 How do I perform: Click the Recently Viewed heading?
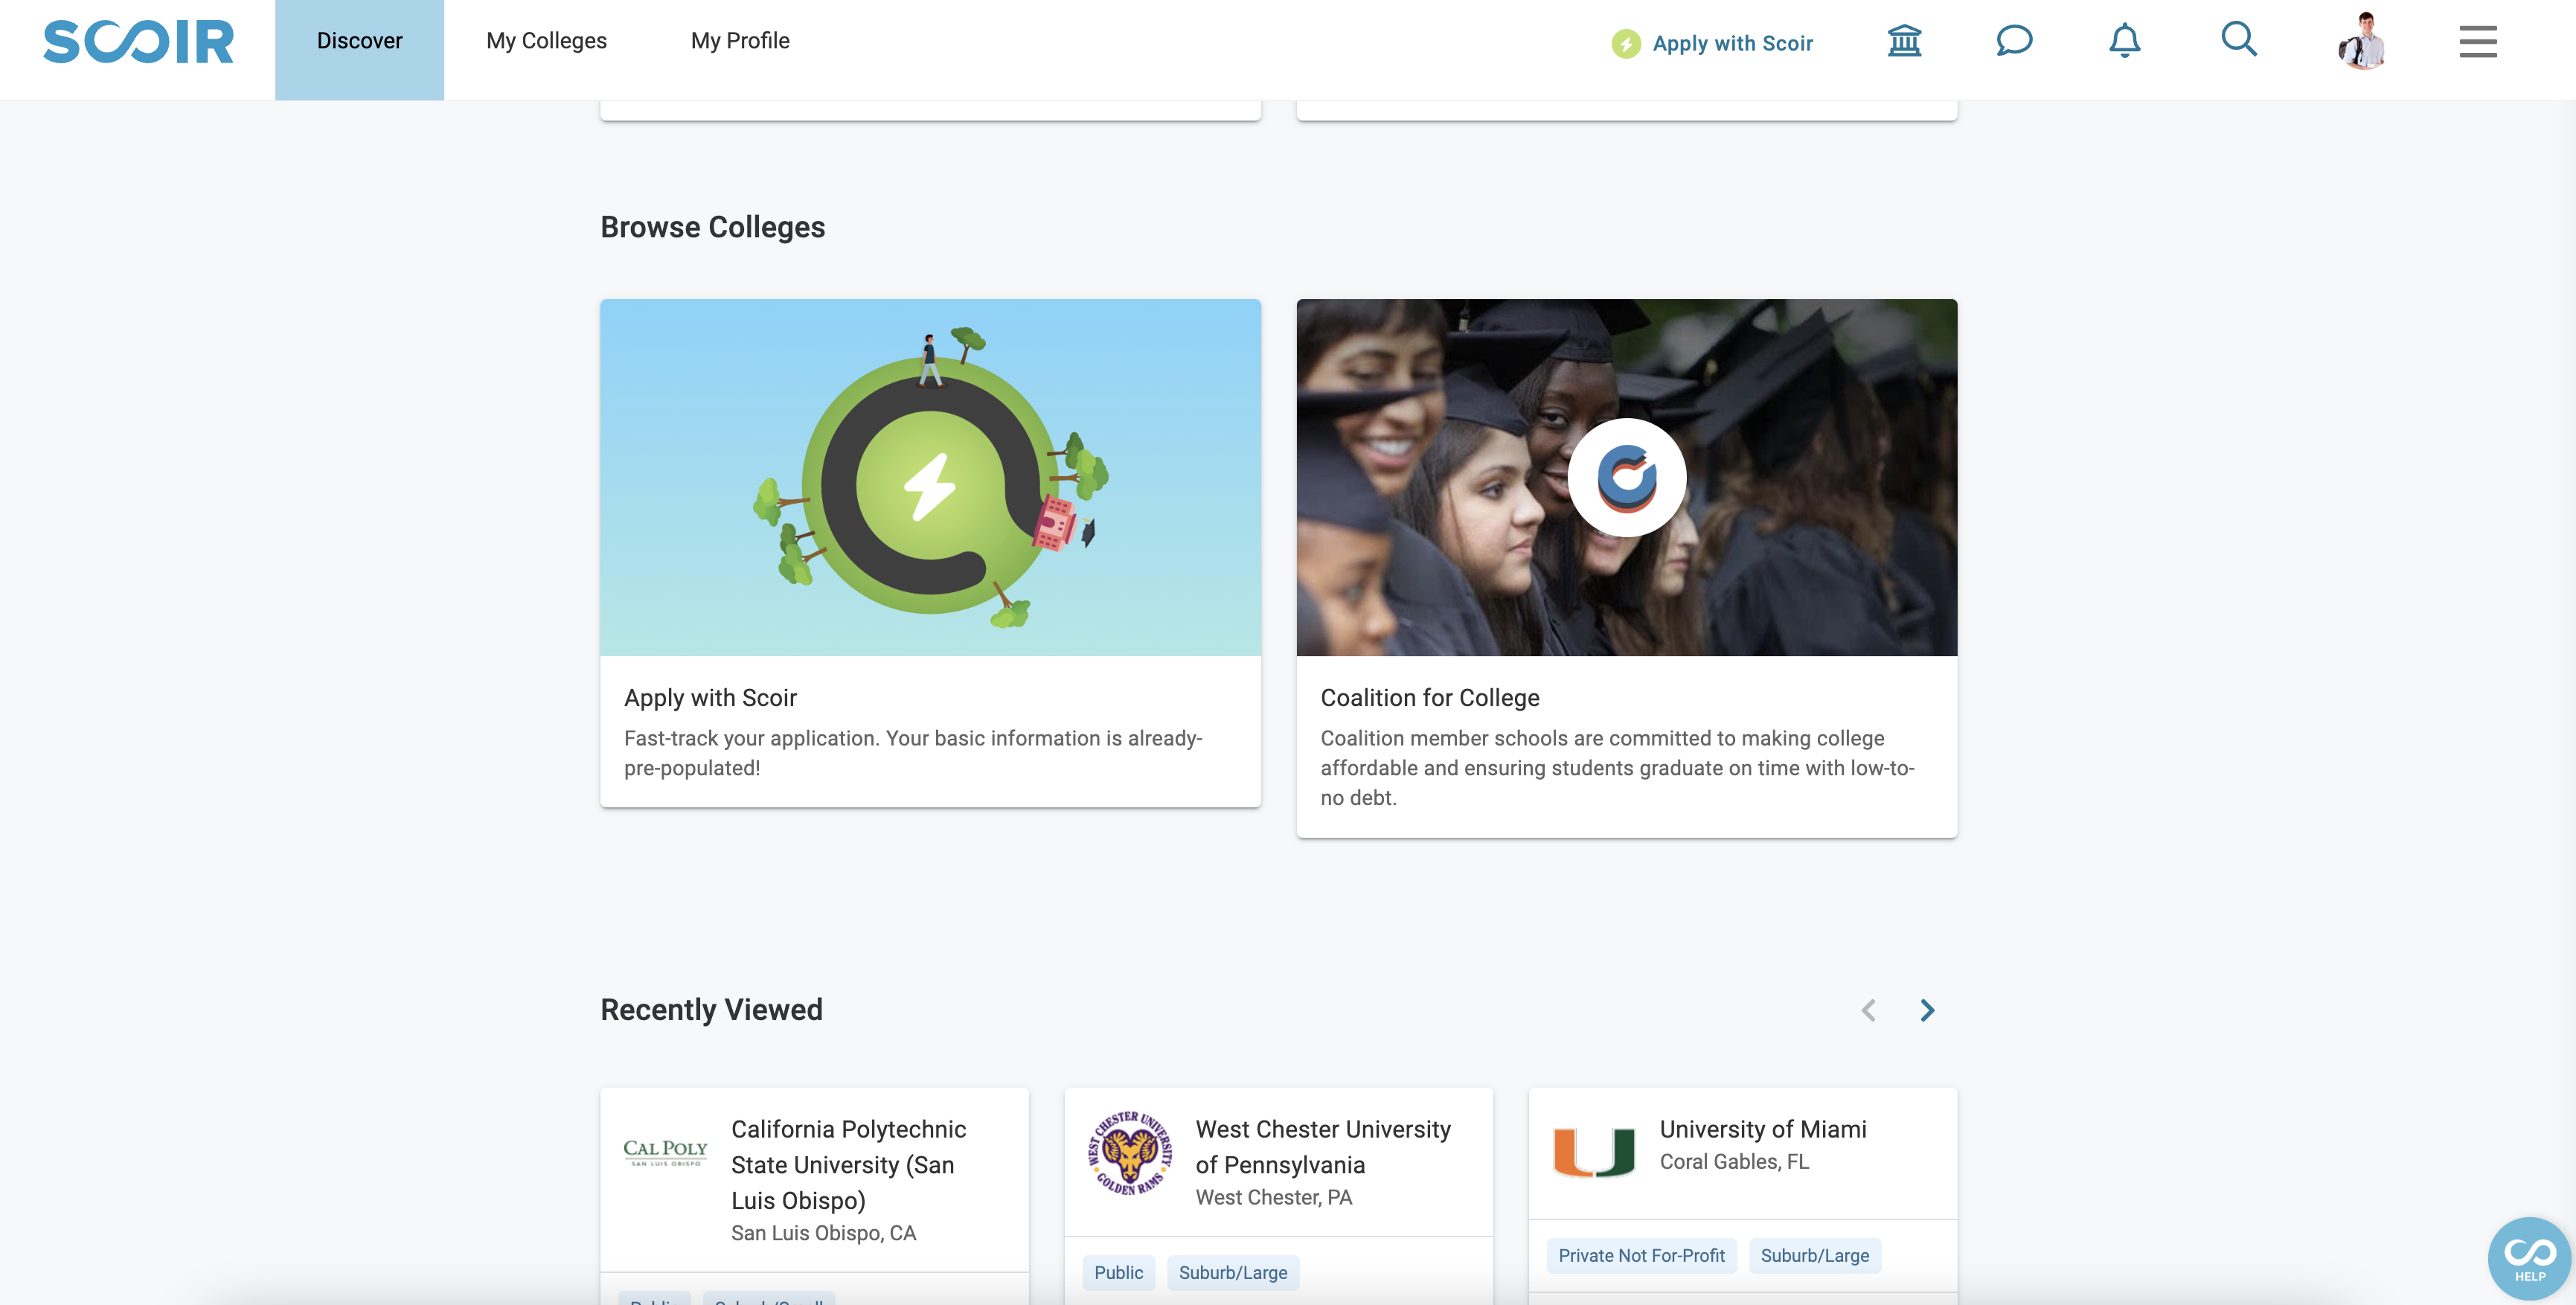click(711, 1009)
